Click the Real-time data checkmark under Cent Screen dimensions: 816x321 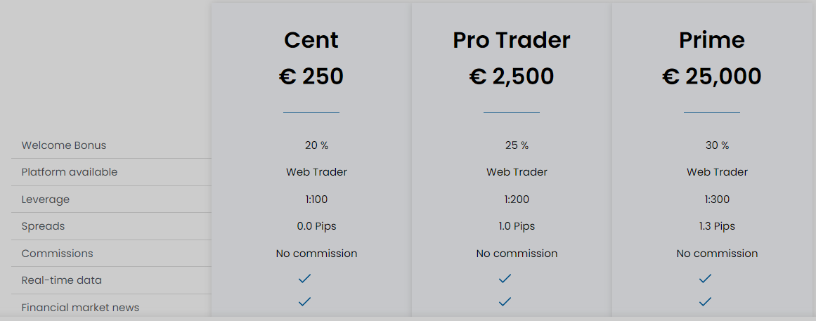pyautogui.click(x=304, y=279)
